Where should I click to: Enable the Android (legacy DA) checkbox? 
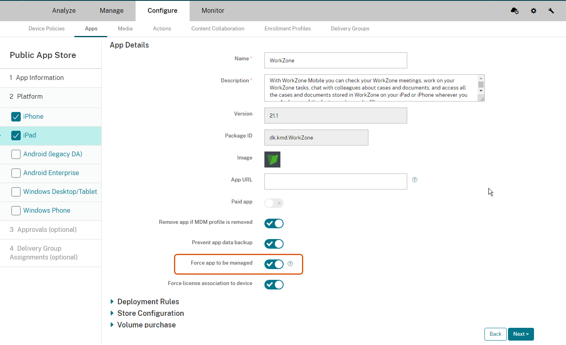pos(16,154)
